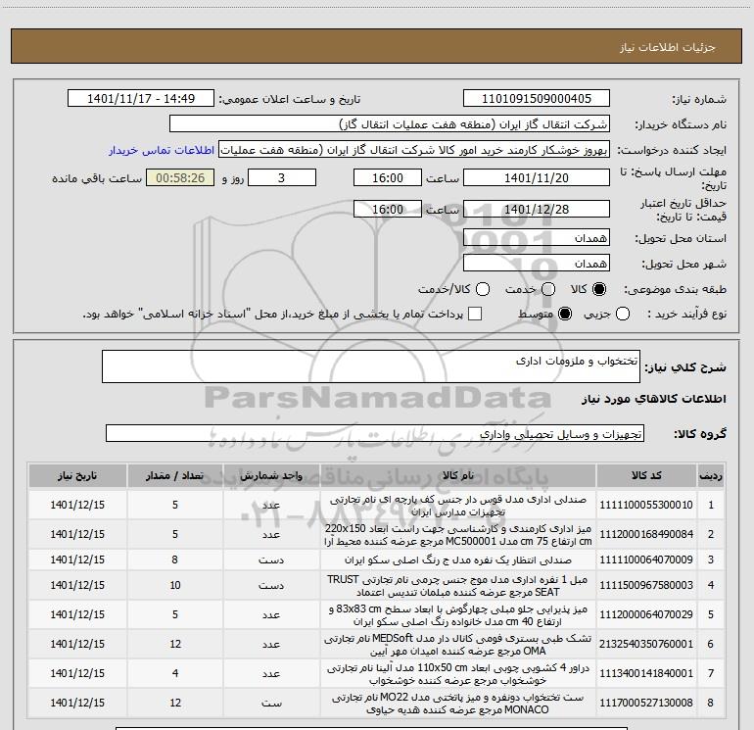Select the کالا/خدمت radio button
This screenshot has width=754, height=730.
pyautogui.click(x=483, y=289)
